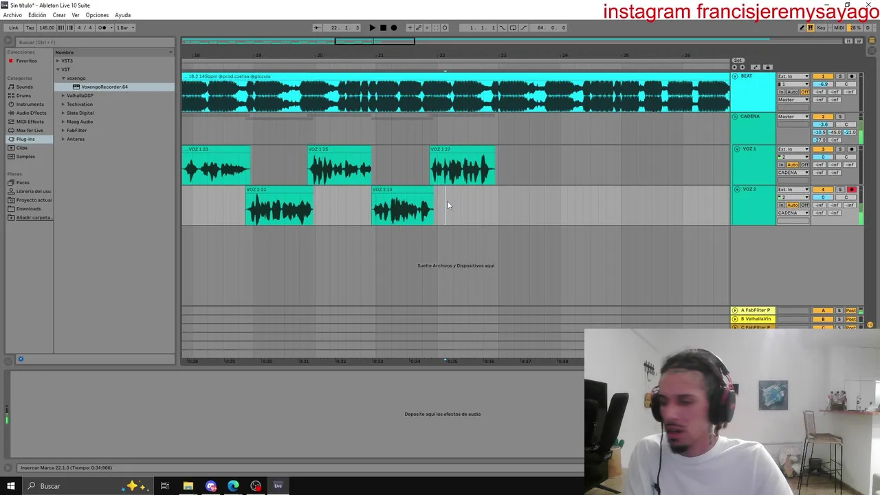
Task: Open the Crear menu
Action: (59, 15)
